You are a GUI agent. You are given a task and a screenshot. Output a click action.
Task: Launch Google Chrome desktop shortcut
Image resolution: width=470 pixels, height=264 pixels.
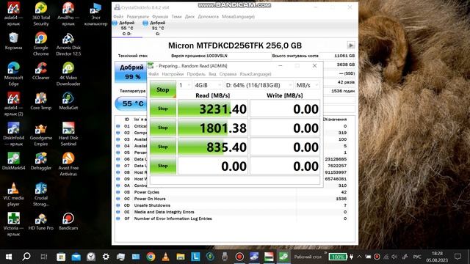pyautogui.click(x=41, y=44)
